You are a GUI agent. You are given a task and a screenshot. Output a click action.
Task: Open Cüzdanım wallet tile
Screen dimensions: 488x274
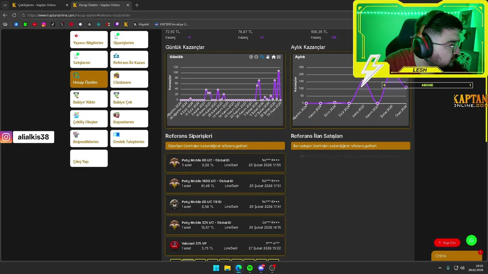129,79
